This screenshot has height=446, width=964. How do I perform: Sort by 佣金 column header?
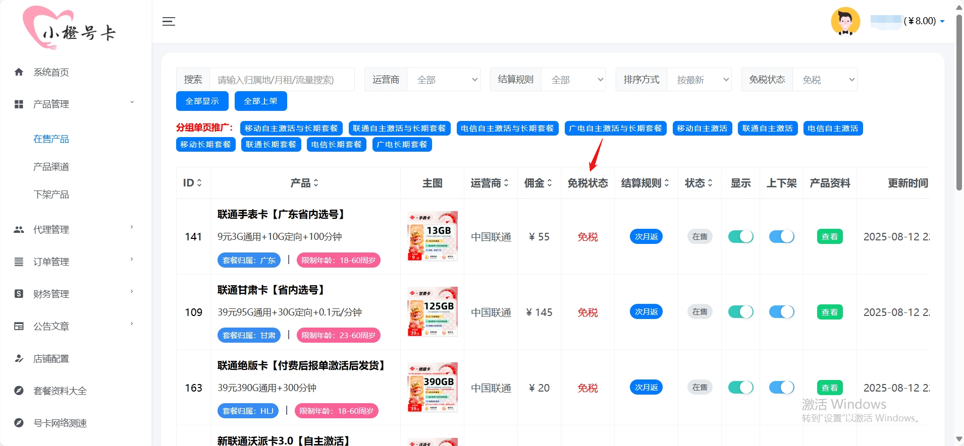coord(539,183)
